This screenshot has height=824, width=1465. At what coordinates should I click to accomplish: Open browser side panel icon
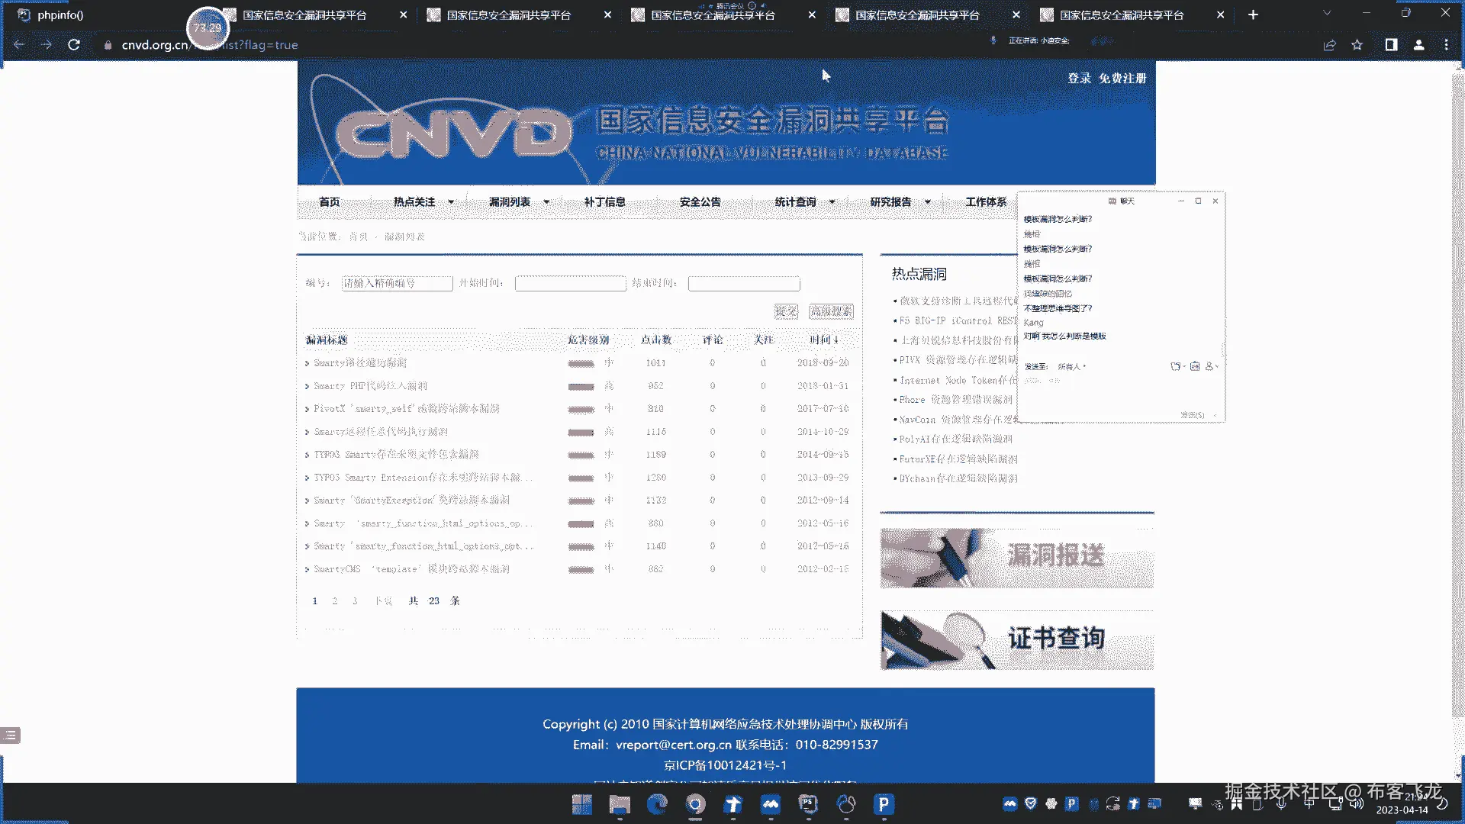point(1391,45)
